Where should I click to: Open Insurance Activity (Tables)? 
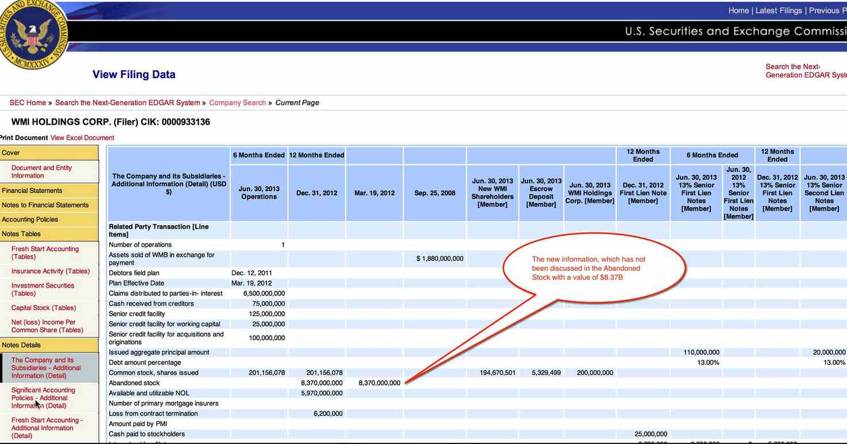click(51, 271)
